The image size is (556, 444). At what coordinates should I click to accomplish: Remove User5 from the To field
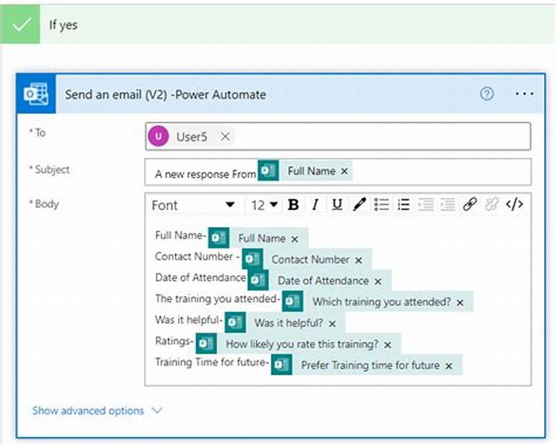coord(225,137)
